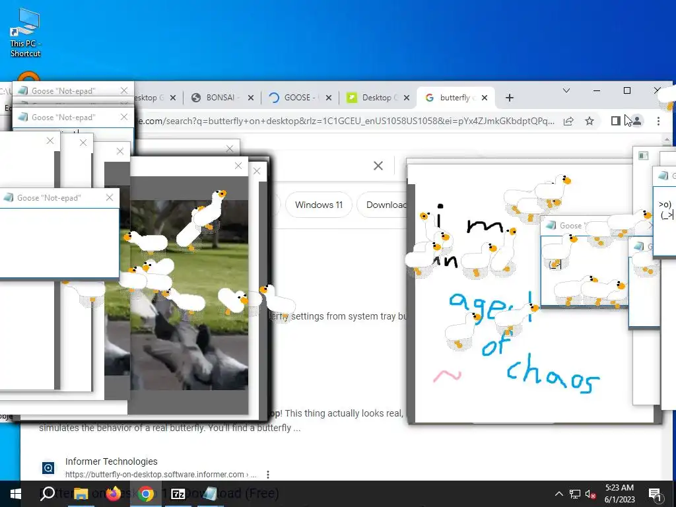Open 7-Zip from the taskbar

pos(178,494)
